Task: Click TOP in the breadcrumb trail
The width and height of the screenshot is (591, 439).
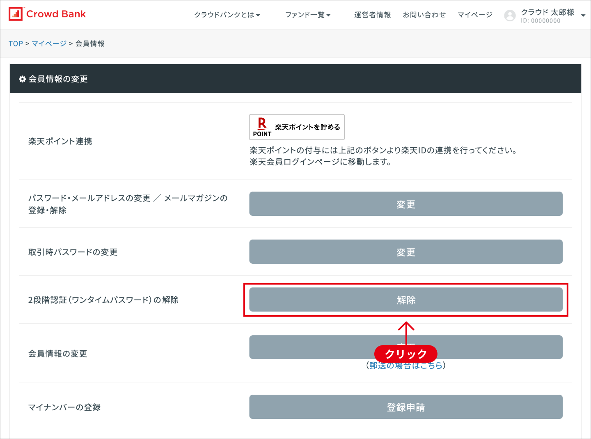Action: 16,43
